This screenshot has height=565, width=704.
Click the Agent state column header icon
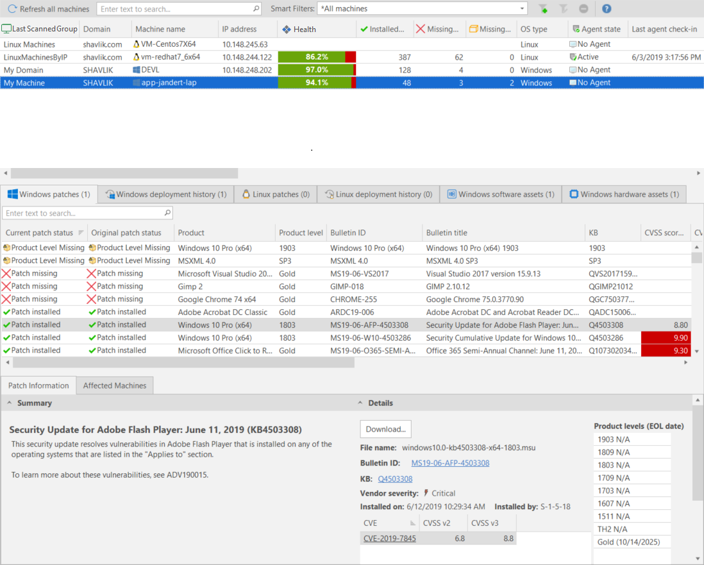576,30
